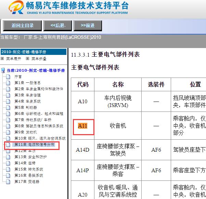Click the highlighted A11 code cell
206x199 pixels.
click(x=82, y=126)
